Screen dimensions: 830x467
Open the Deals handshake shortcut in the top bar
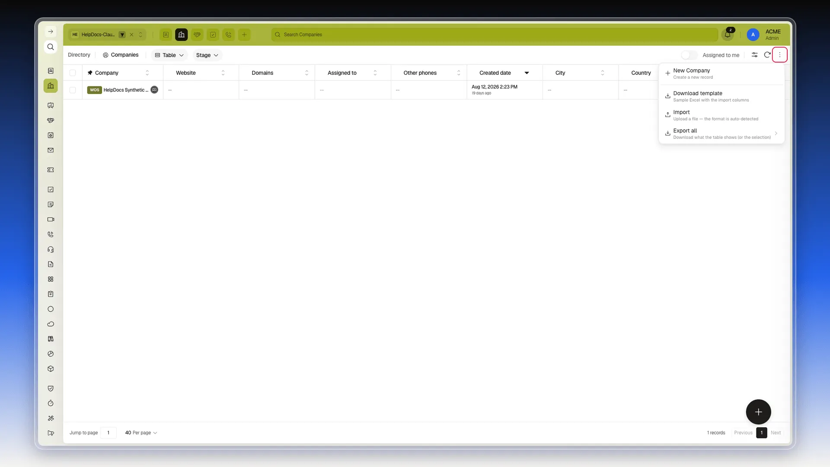197,35
